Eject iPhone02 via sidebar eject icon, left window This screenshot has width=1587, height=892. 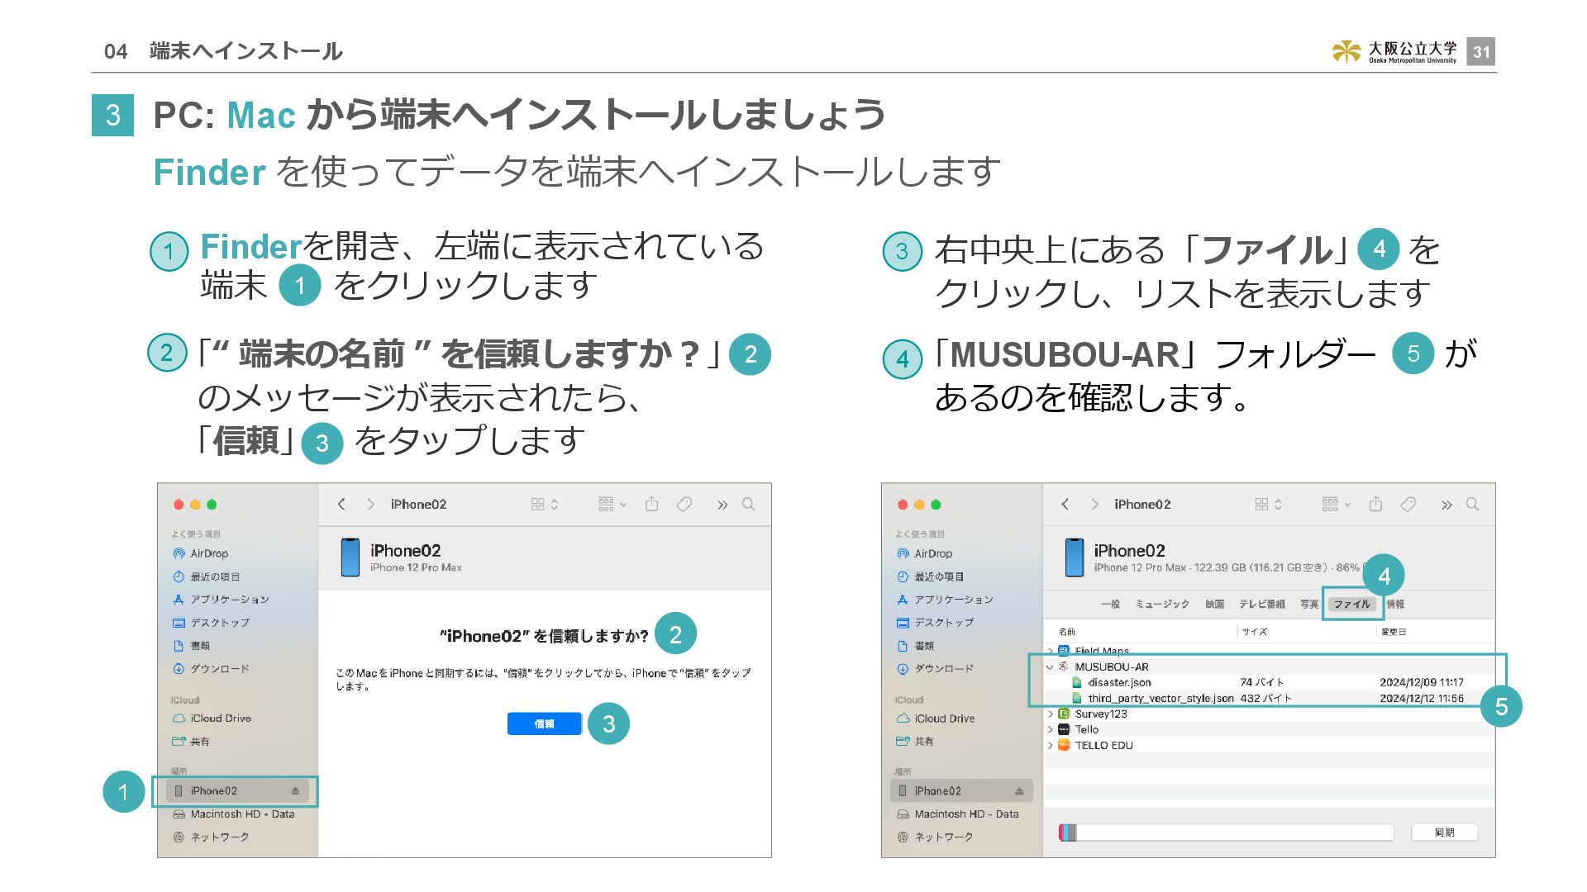click(295, 791)
